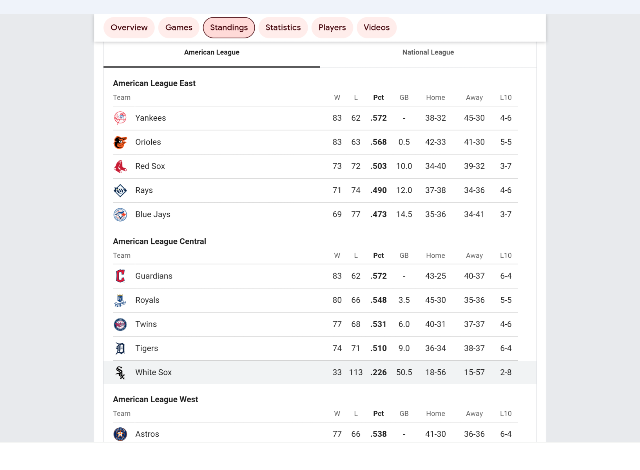Switch to American League standings
The image size is (640, 470).
click(212, 52)
